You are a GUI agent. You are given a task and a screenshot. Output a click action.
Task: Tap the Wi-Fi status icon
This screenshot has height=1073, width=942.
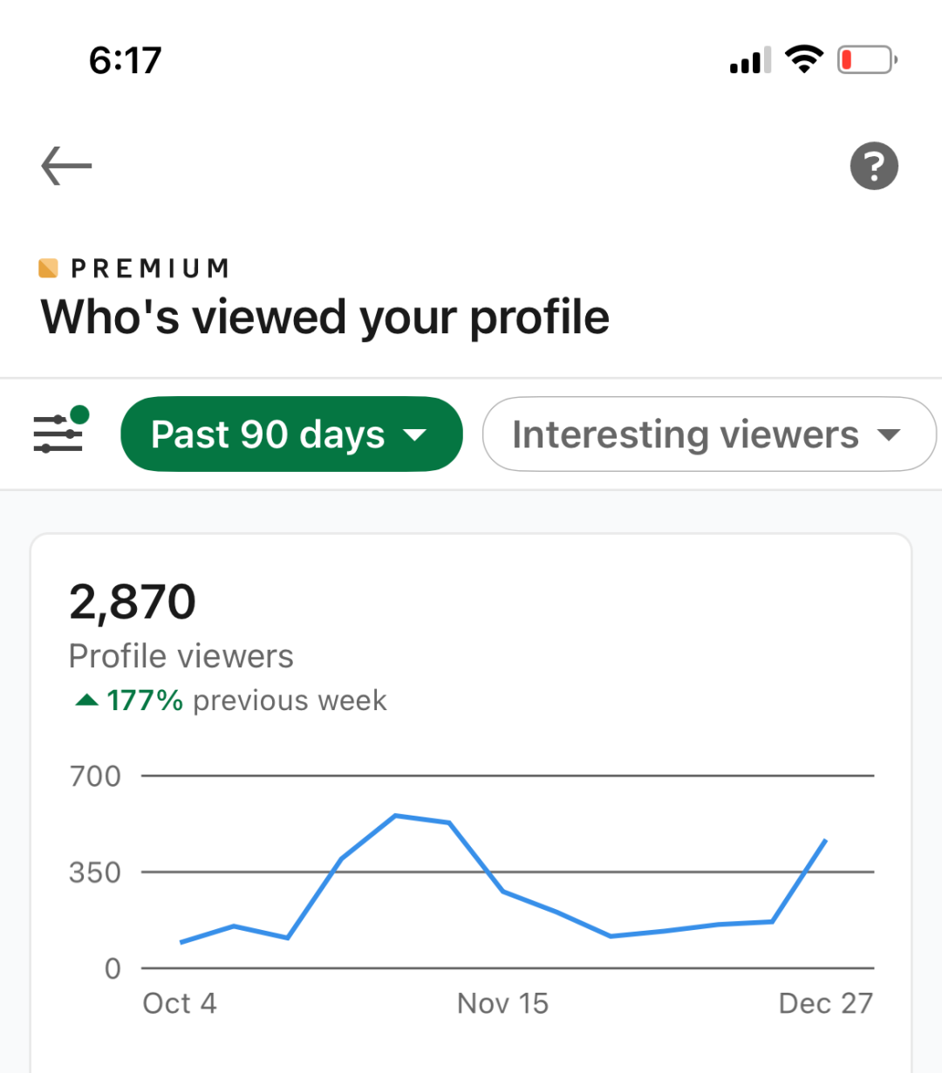tap(803, 59)
